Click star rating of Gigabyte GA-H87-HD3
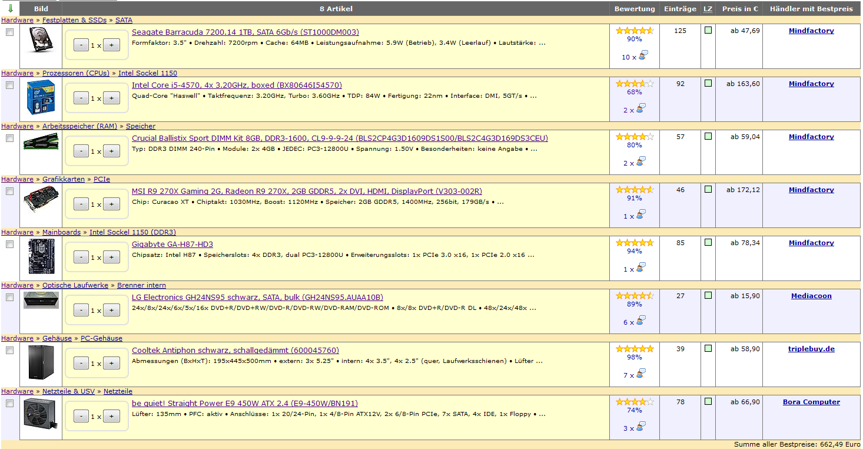The width and height of the screenshot is (863, 449). [x=635, y=243]
